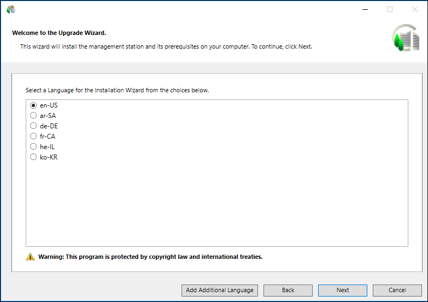Close the Upgrade Wizard window
428x302 pixels.
414,9
